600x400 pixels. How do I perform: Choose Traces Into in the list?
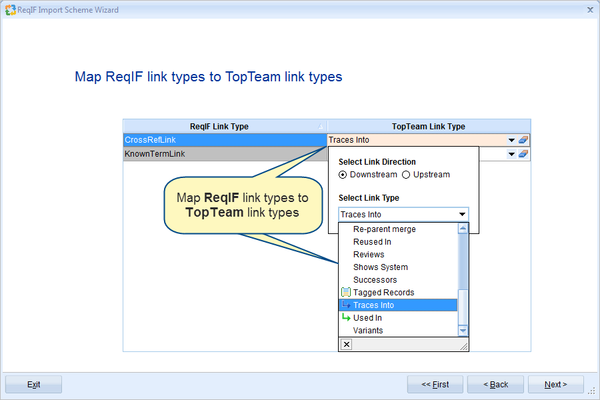398,305
